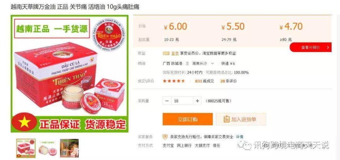The width and height of the screenshot is (340, 160).
Task: Open 查看分销价 red banner
Action: pyautogui.click(x=311, y=47)
